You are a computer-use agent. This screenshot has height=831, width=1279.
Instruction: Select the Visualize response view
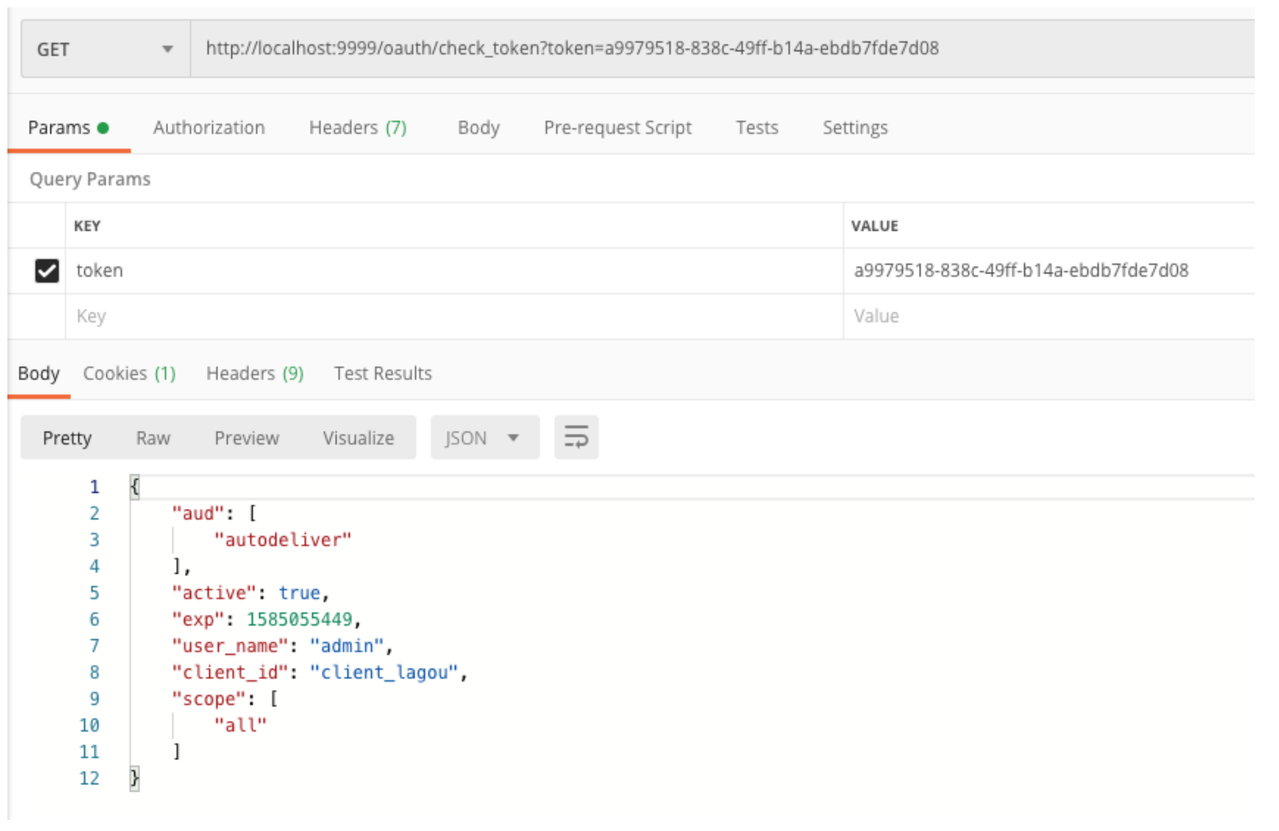(x=358, y=438)
